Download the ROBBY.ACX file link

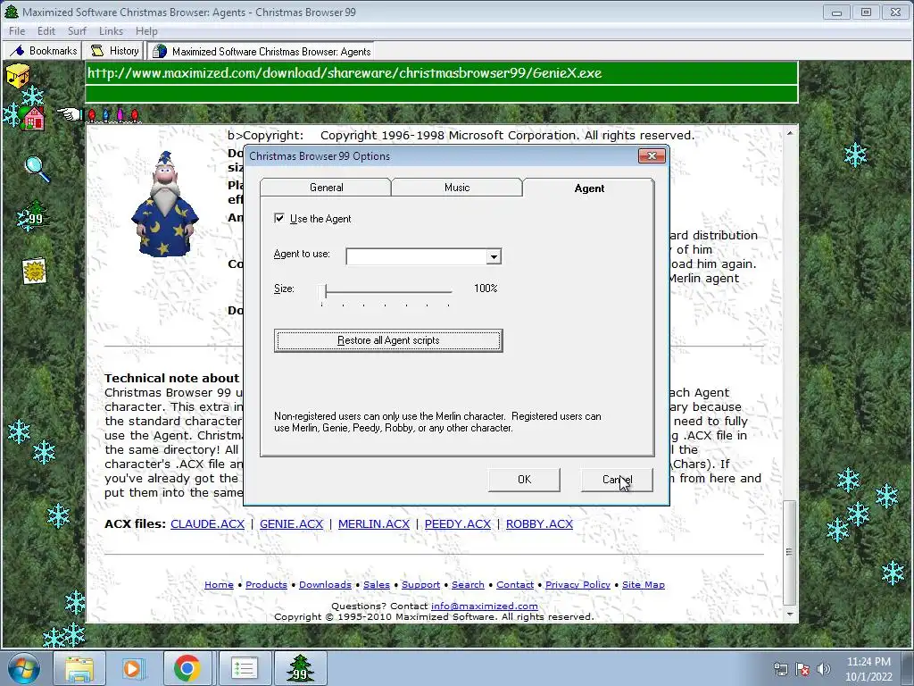(539, 523)
